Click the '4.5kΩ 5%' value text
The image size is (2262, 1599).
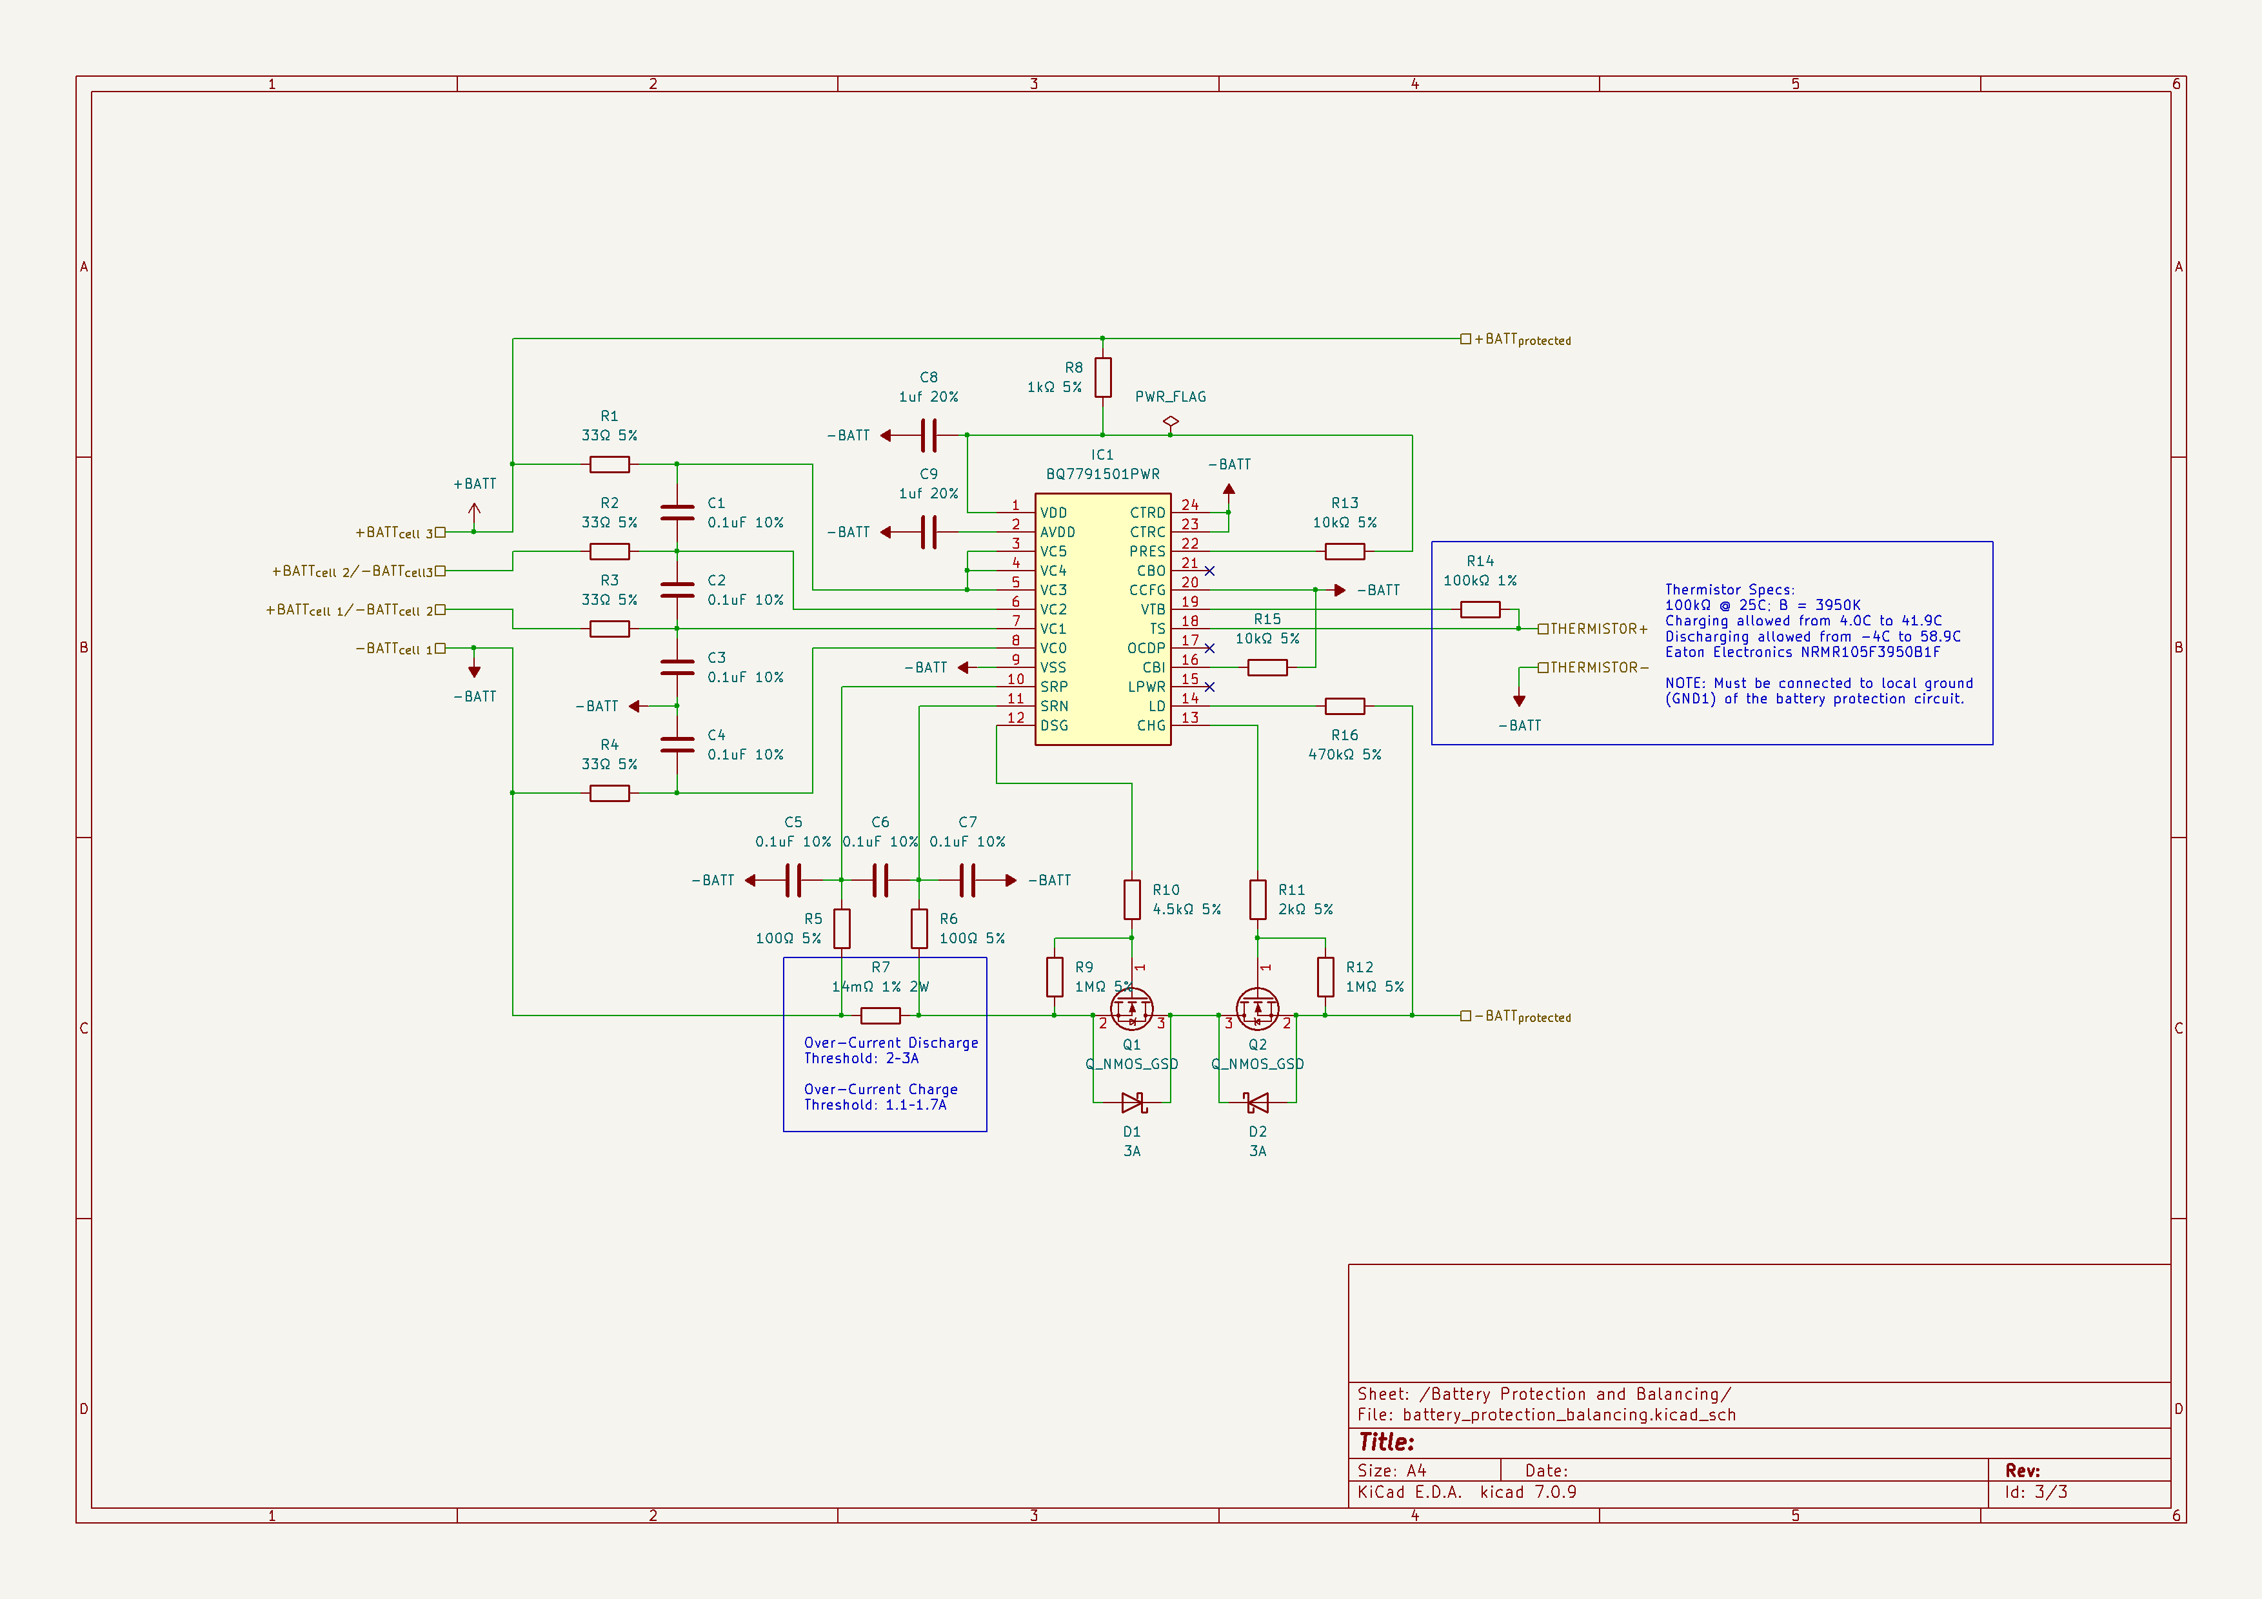[1187, 910]
